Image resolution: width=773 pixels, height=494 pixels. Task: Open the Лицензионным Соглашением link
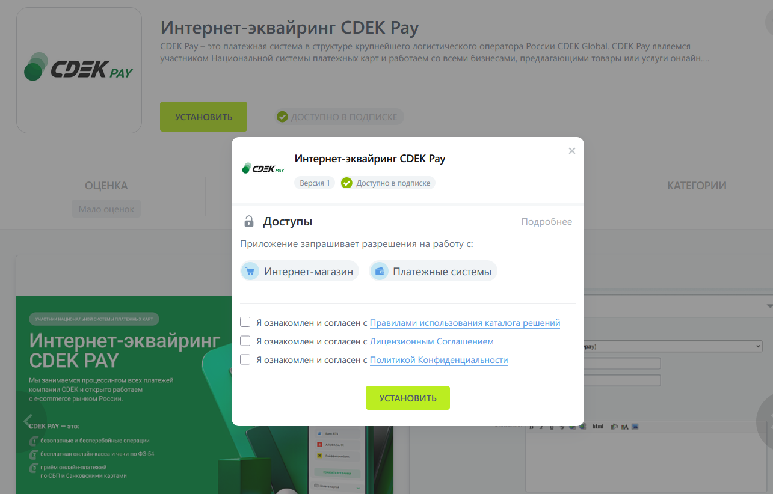pyautogui.click(x=431, y=341)
